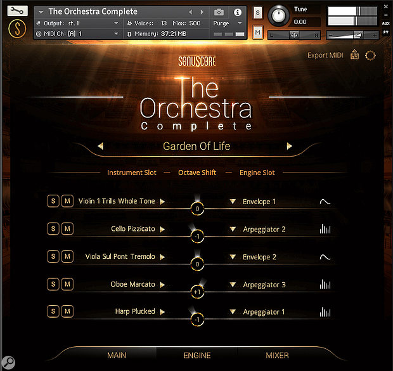Open Violin 1 Trills Whole Tone instrument arrow
The width and height of the screenshot is (393, 371).
pyautogui.click(x=162, y=202)
